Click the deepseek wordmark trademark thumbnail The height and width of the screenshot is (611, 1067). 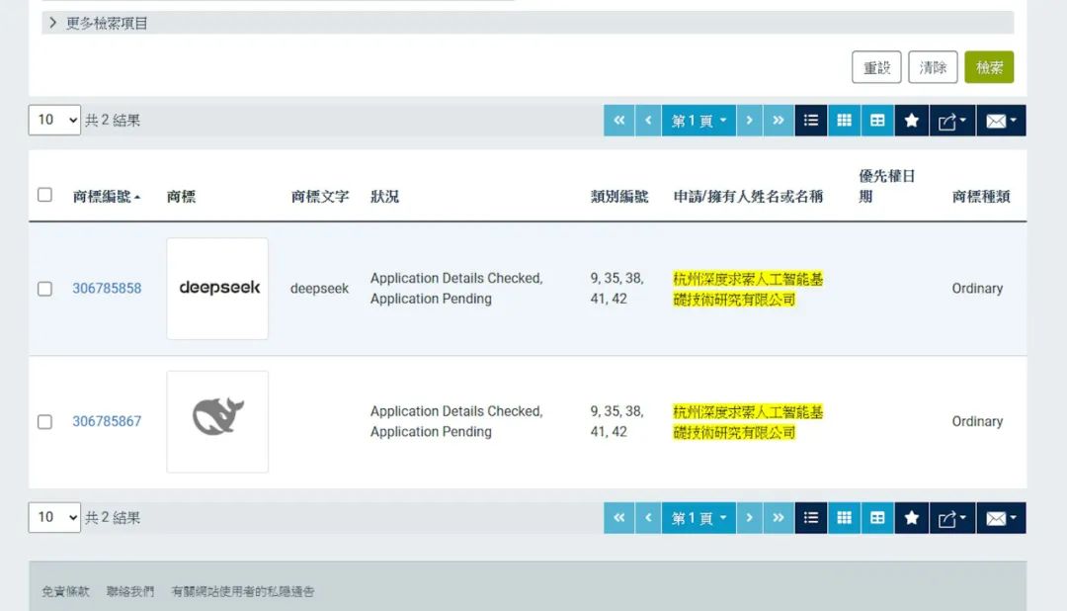[x=217, y=289]
